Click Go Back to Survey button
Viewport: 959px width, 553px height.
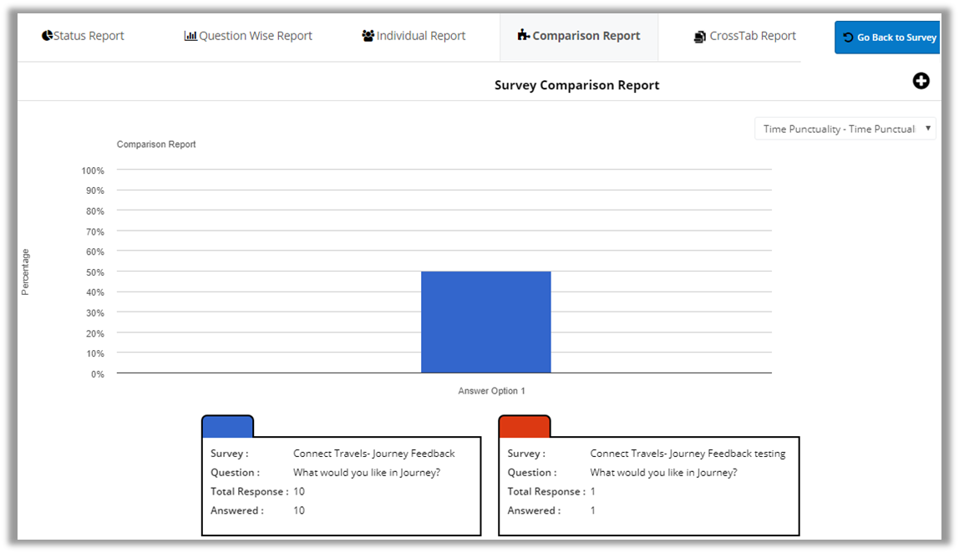coord(889,38)
